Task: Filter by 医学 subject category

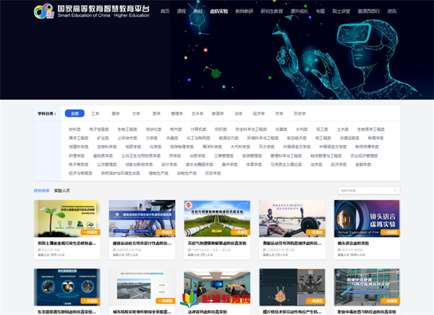Action: (x=156, y=113)
